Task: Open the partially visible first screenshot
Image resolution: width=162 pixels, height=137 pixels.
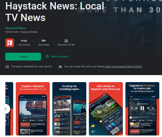Action: [9, 109]
